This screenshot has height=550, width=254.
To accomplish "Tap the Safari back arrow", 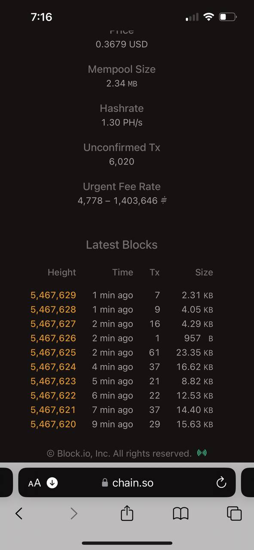I will tap(19, 513).
